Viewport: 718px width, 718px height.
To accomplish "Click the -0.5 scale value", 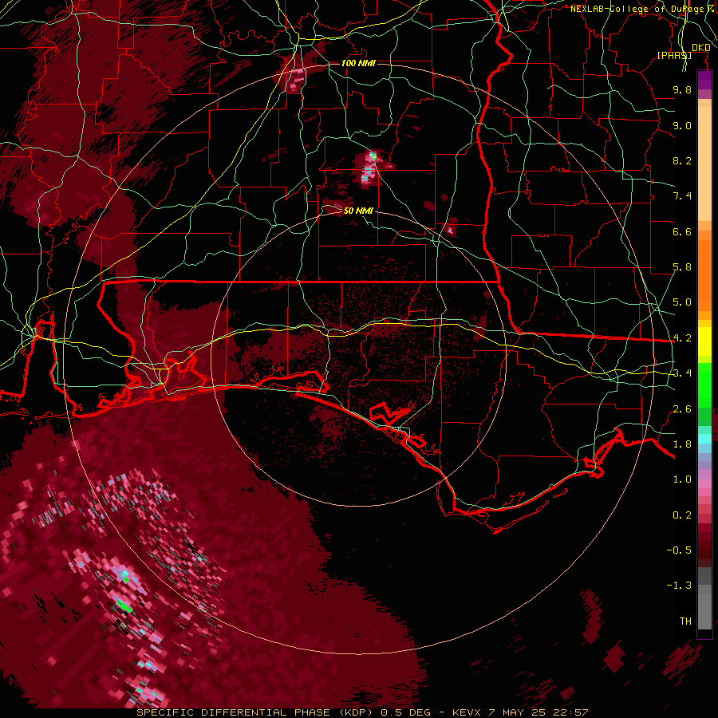I will 679,550.
